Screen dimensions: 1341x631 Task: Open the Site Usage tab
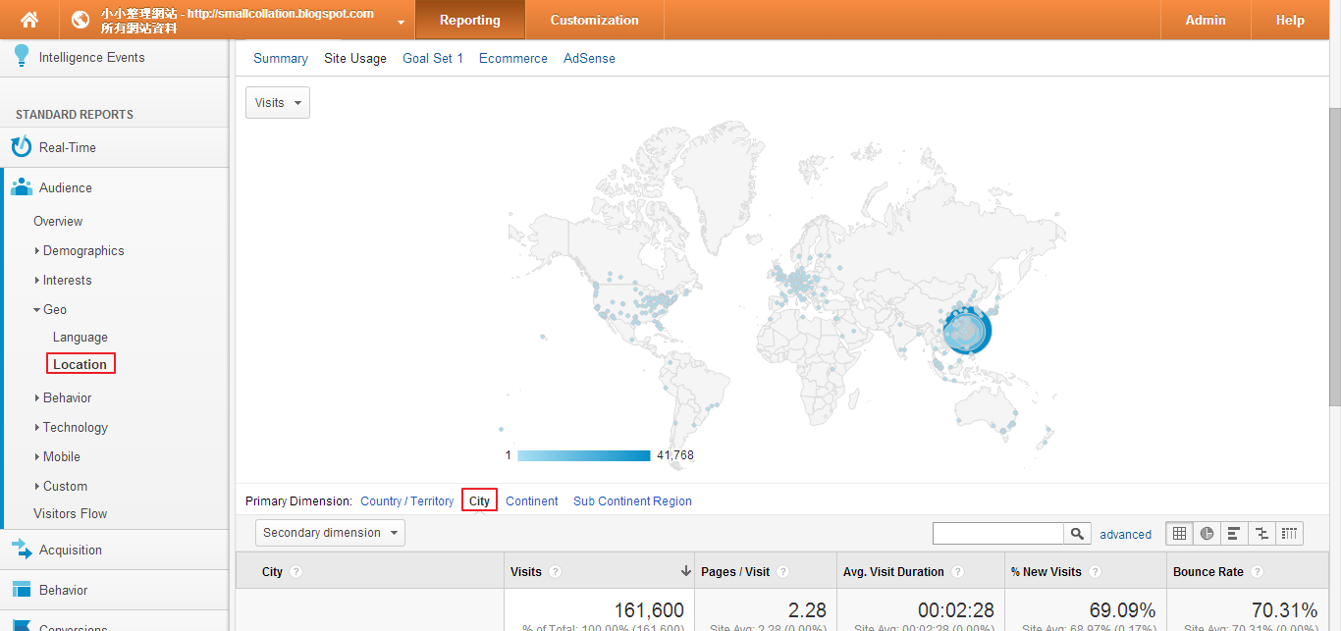click(x=355, y=58)
